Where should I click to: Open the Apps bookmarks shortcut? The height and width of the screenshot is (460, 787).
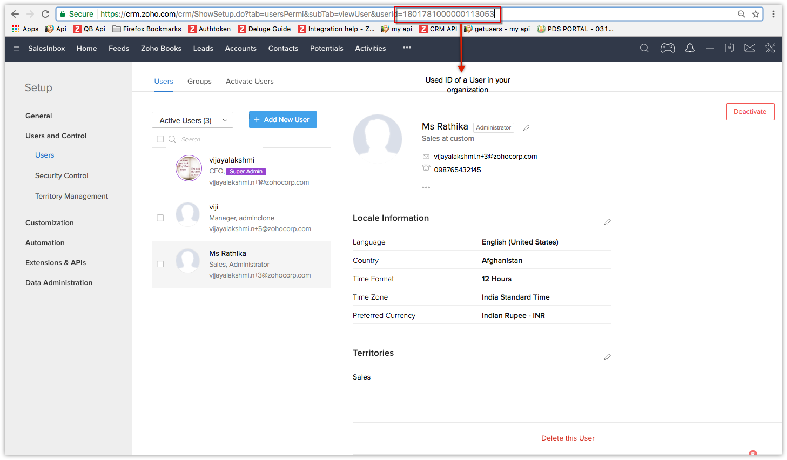[x=25, y=29]
